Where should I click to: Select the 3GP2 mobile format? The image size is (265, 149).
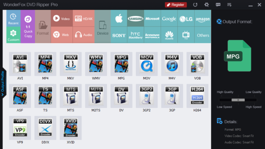click(x=147, y=96)
